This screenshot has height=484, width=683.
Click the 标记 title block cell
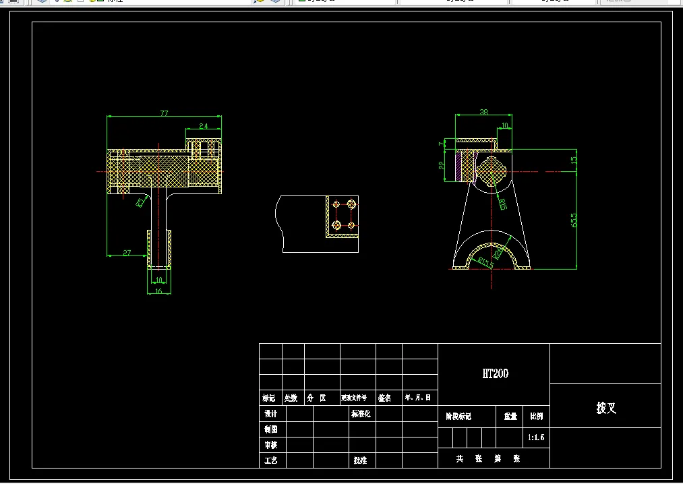tap(269, 398)
